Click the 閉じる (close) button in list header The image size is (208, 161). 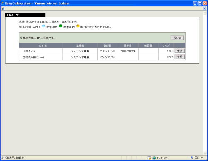click(x=177, y=38)
